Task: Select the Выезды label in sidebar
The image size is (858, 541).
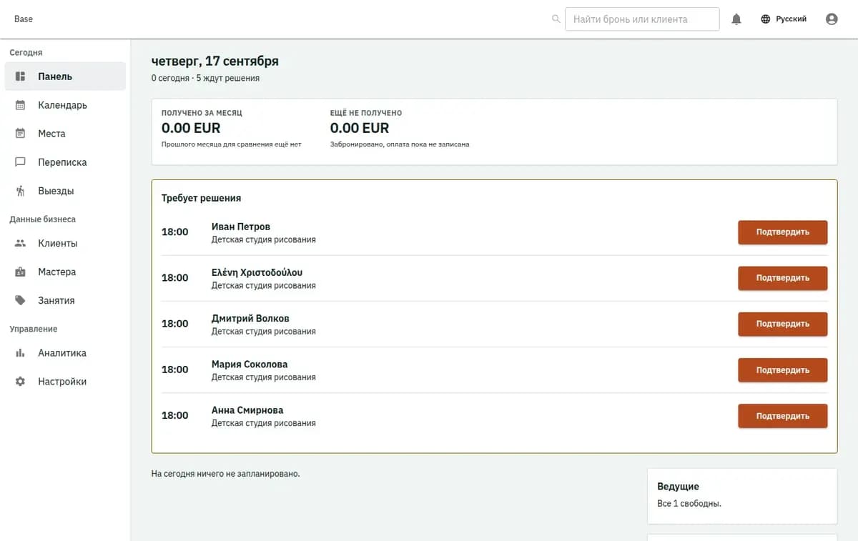Action: pos(56,191)
